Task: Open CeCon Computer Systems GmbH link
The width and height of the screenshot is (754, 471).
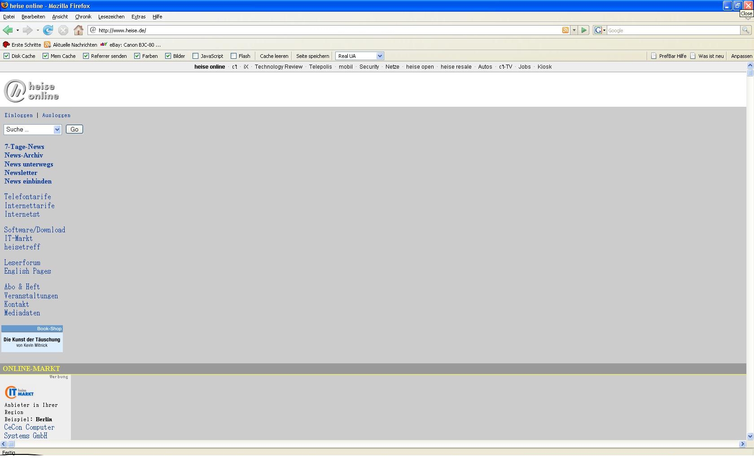Action: click(29, 432)
